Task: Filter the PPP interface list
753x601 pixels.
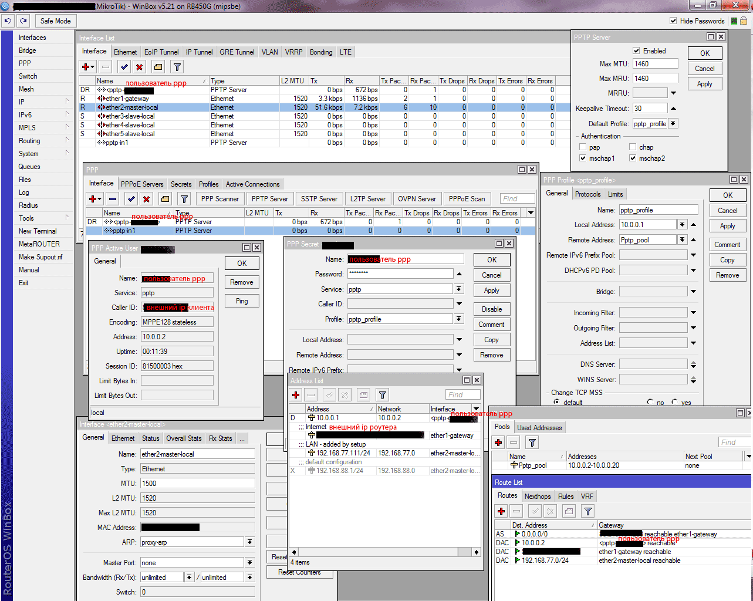Action: [x=184, y=199]
